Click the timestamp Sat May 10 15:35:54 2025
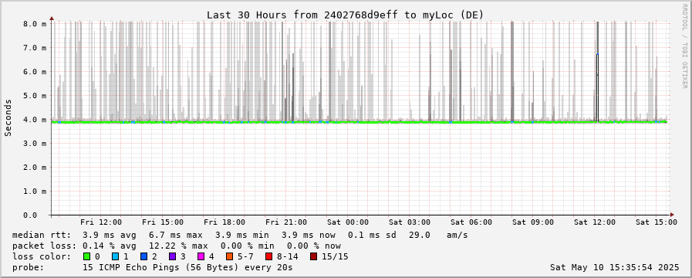692x278 pixels. tap(614, 267)
